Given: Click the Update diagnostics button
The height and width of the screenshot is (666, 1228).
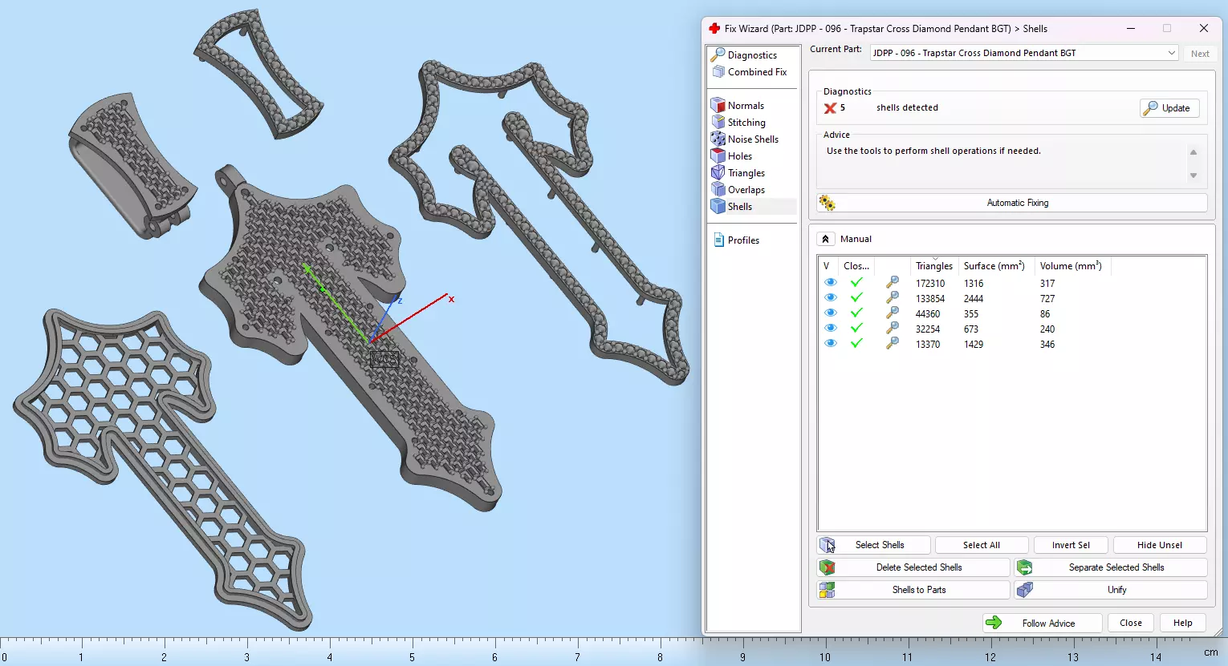Looking at the screenshot, I should point(1169,108).
